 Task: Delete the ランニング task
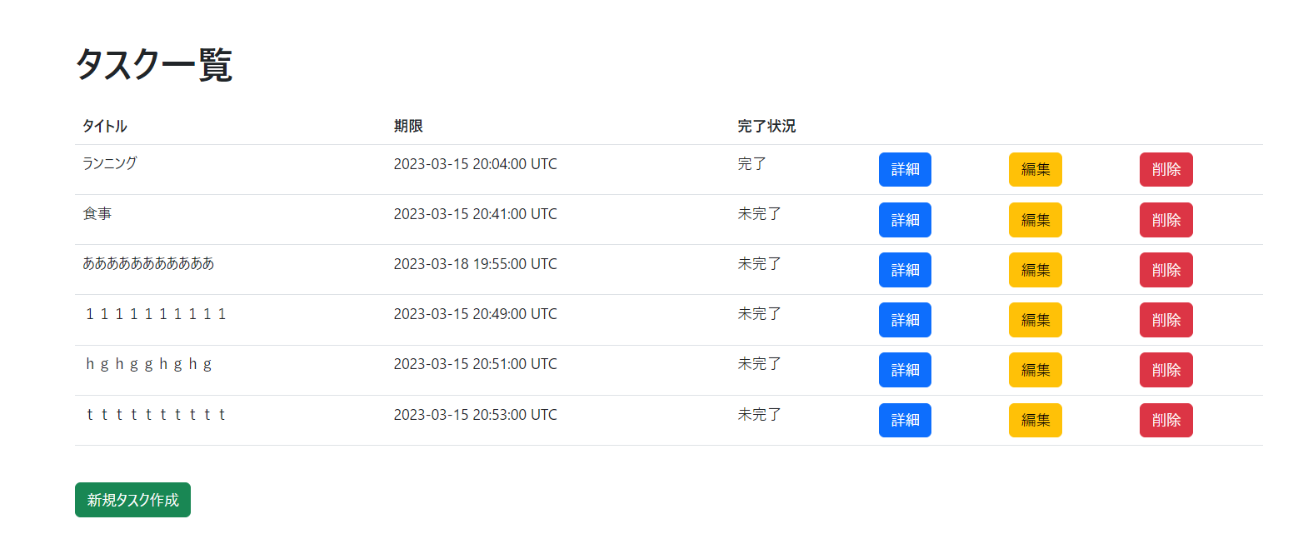(1166, 169)
